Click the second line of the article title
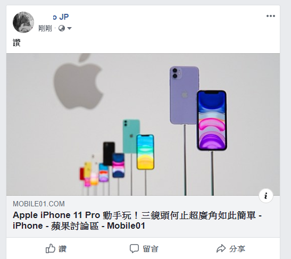Viewport: 291px width, 259px height. click(79, 226)
